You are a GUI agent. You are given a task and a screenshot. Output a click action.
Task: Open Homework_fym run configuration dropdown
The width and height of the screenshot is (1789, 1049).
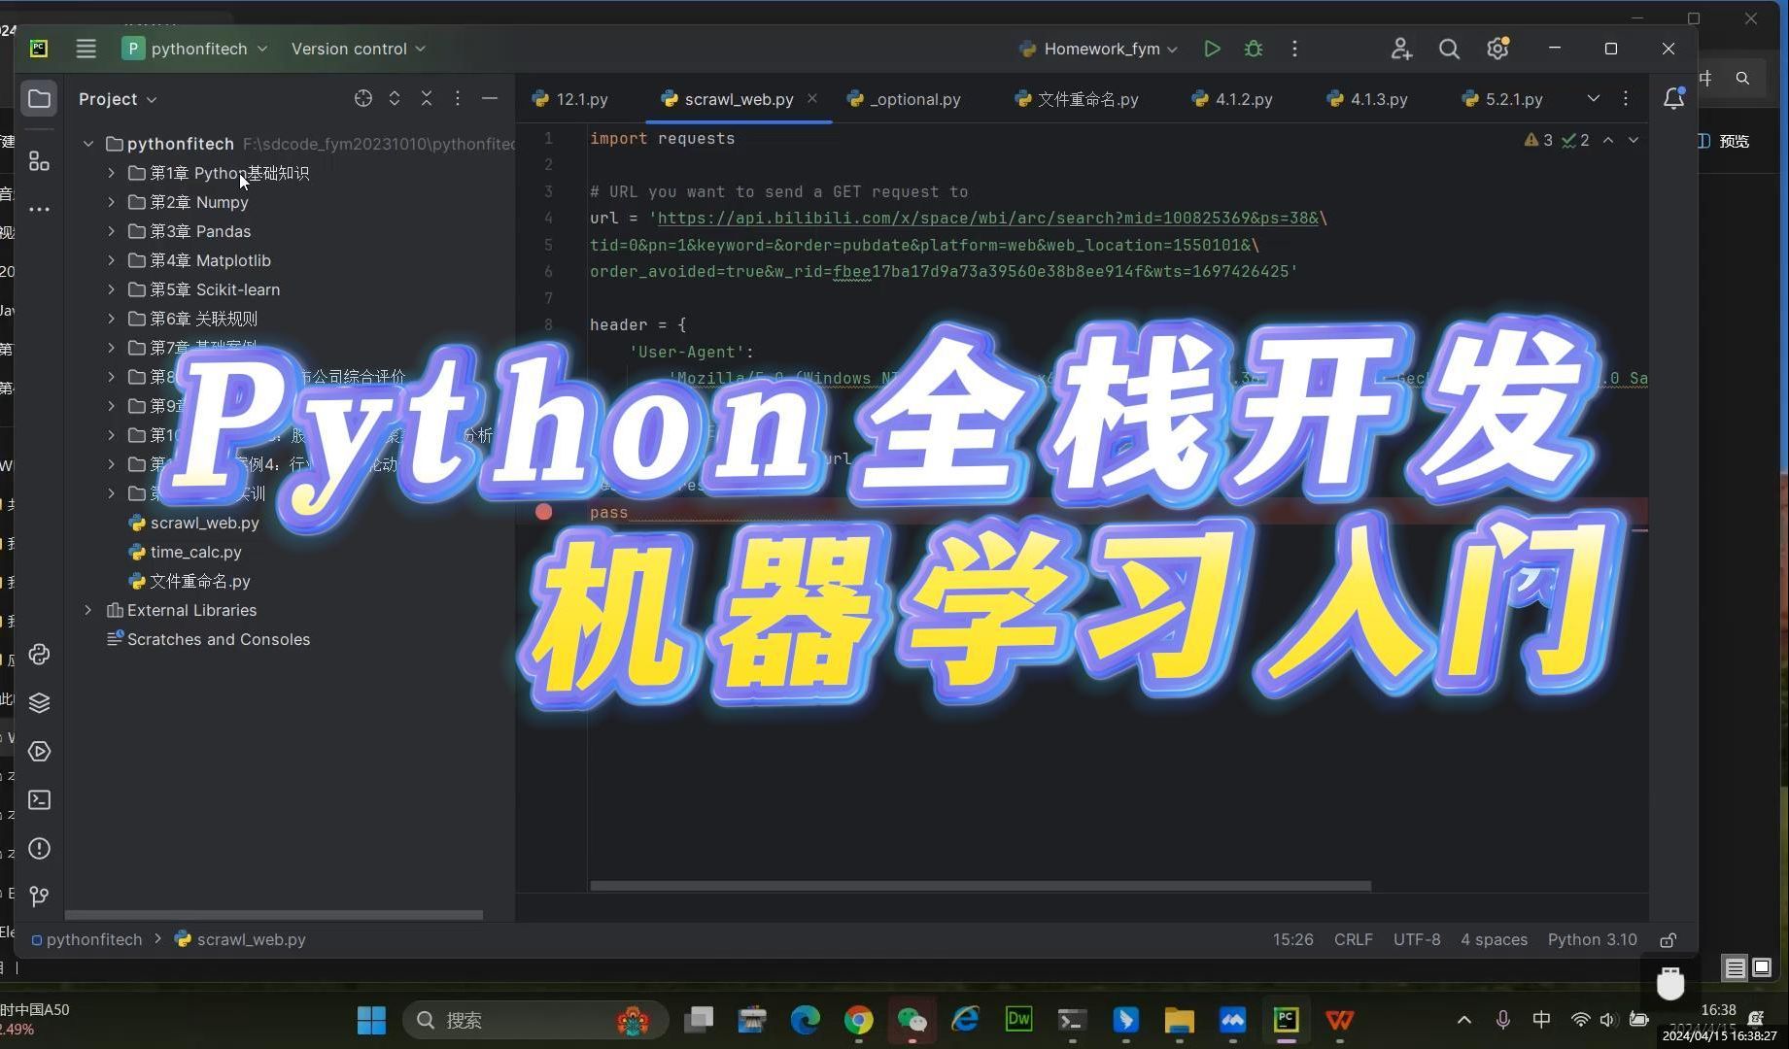[x=1098, y=49]
